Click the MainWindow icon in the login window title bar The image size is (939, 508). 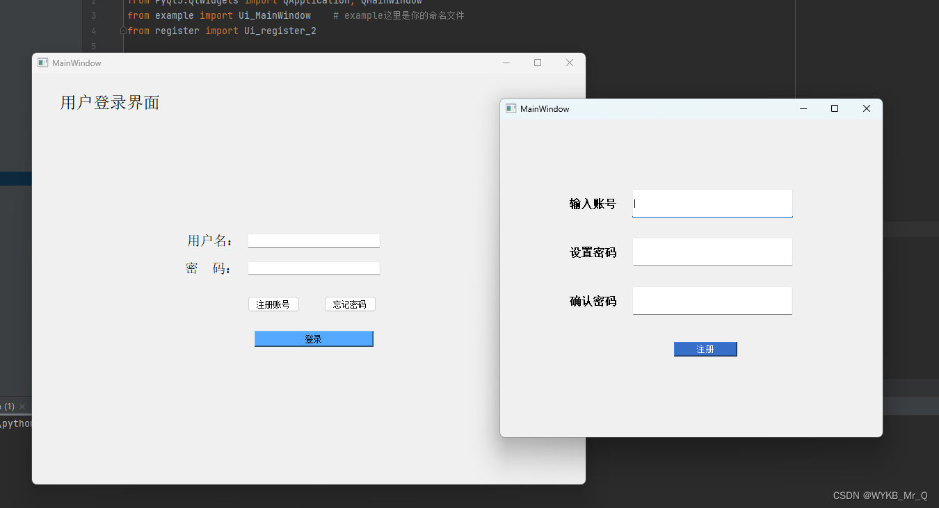point(43,63)
